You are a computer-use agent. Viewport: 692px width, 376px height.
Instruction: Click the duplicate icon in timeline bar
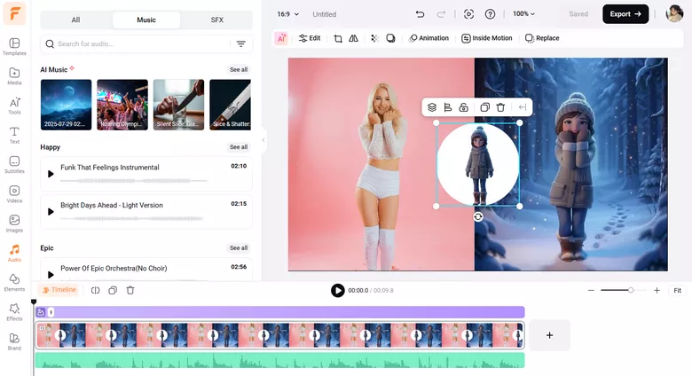(113, 290)
